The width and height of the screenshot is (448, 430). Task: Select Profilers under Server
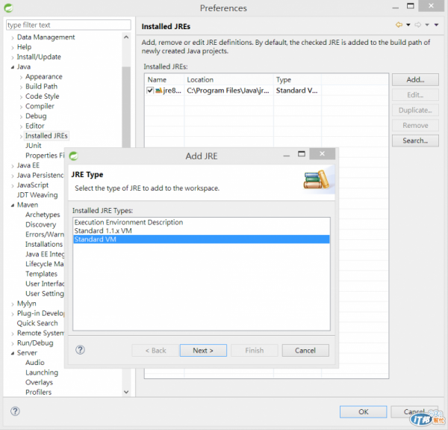coord(39,393)
